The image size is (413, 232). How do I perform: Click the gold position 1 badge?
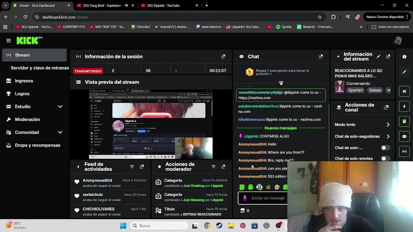coord(249,72)
